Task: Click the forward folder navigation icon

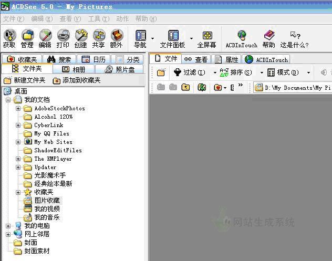Action: [x=173, y=87]
